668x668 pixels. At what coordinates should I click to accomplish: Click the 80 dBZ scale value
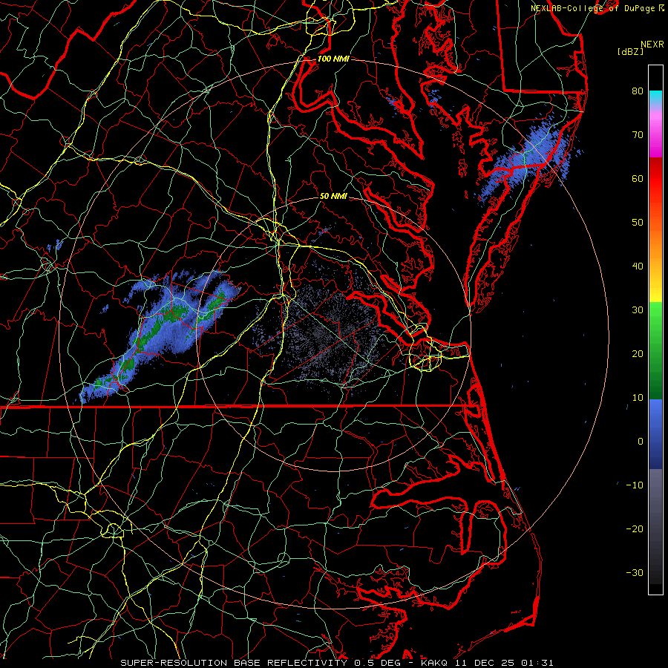[638, 91]
